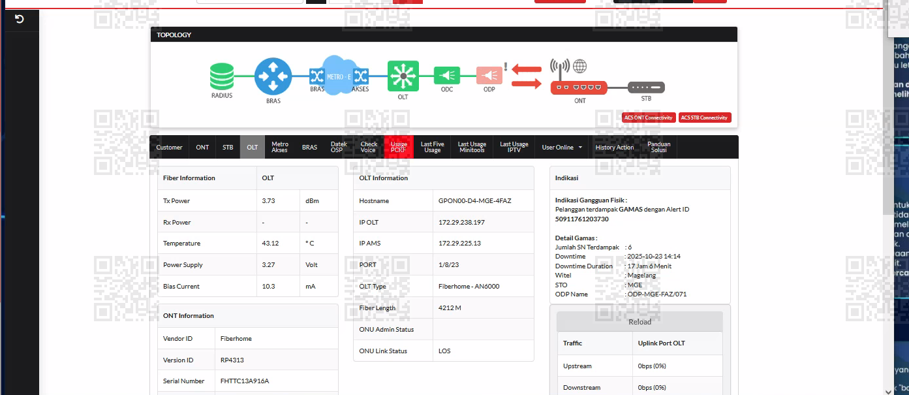909x395 pixels.
Task: Select the BRAS router icon with four arrows
Action: click(x=273, y=76)
